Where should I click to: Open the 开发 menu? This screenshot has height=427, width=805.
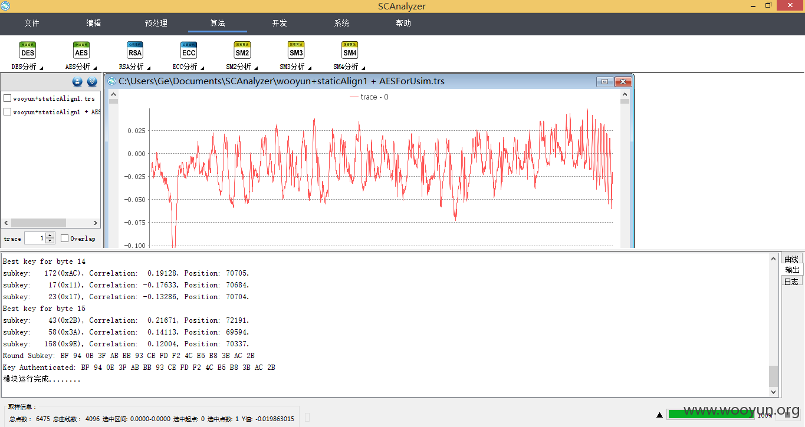click(280, 24)
